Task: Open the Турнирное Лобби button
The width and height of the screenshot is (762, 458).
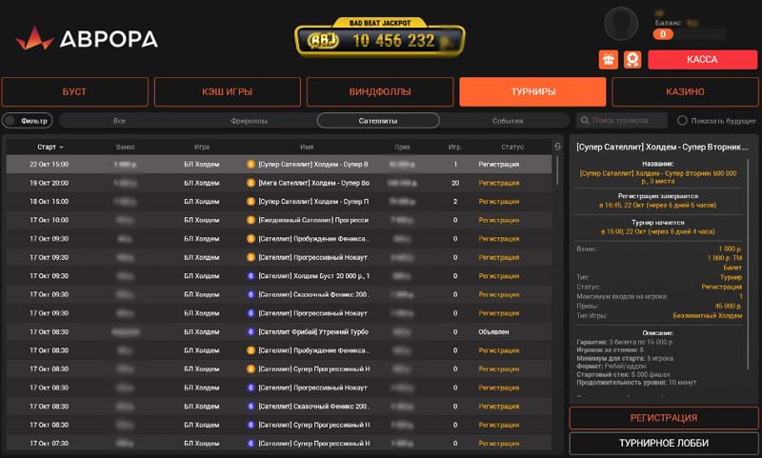Action: 664,443
